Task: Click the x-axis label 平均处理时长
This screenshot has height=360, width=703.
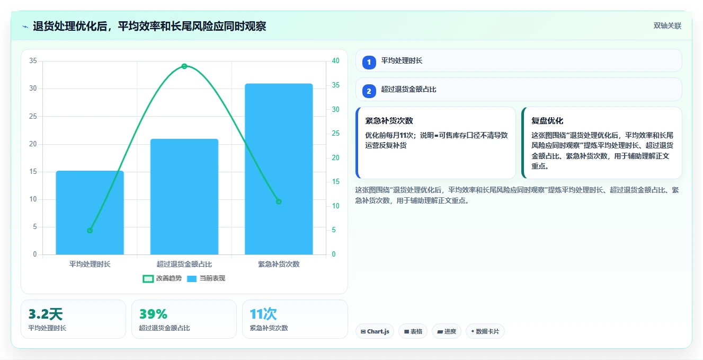Action: pyautogui.click(x=90, y=264)
